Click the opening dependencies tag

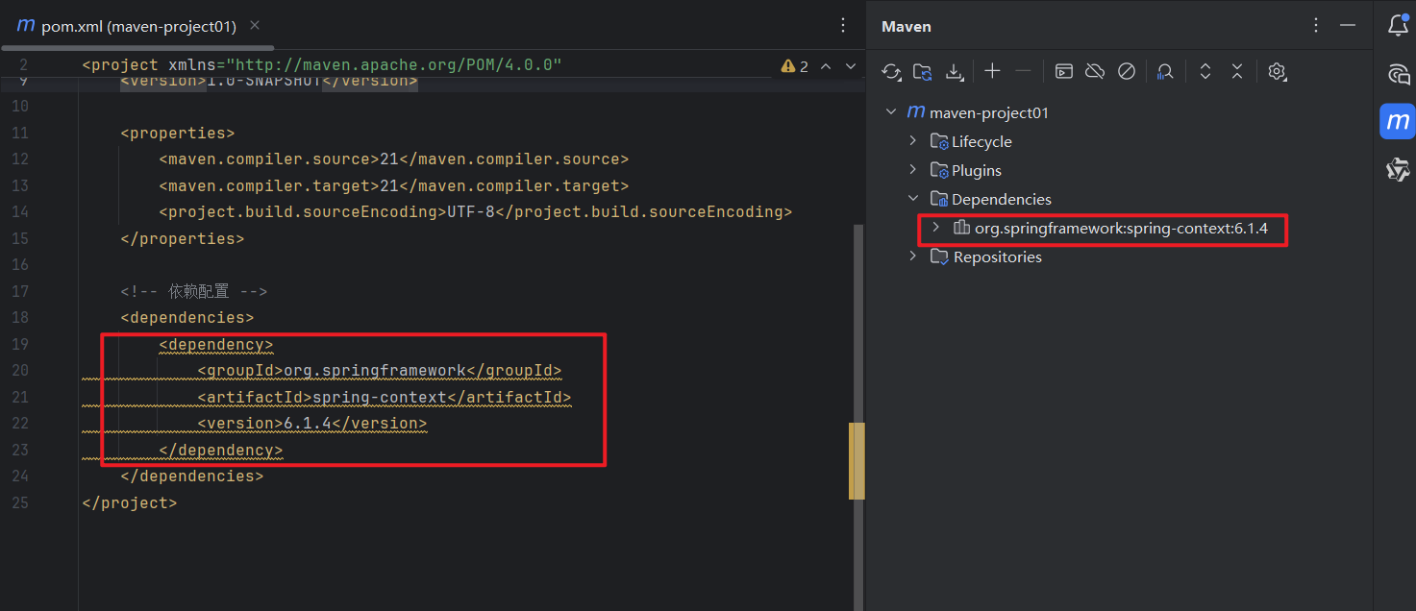coord(187,317)
